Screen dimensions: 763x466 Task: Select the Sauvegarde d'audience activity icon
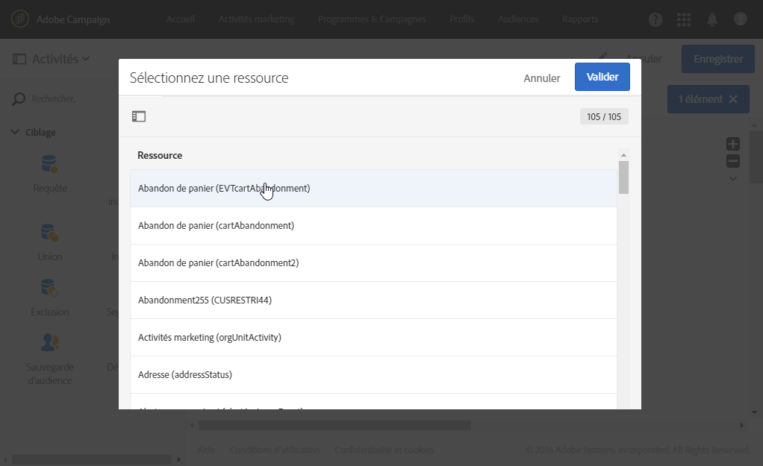pyautogui.click(x=50, y=342)
